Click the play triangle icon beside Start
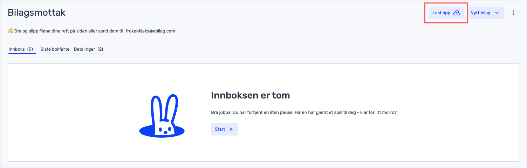Screen dimensions: 527x168 coord(231,129)
